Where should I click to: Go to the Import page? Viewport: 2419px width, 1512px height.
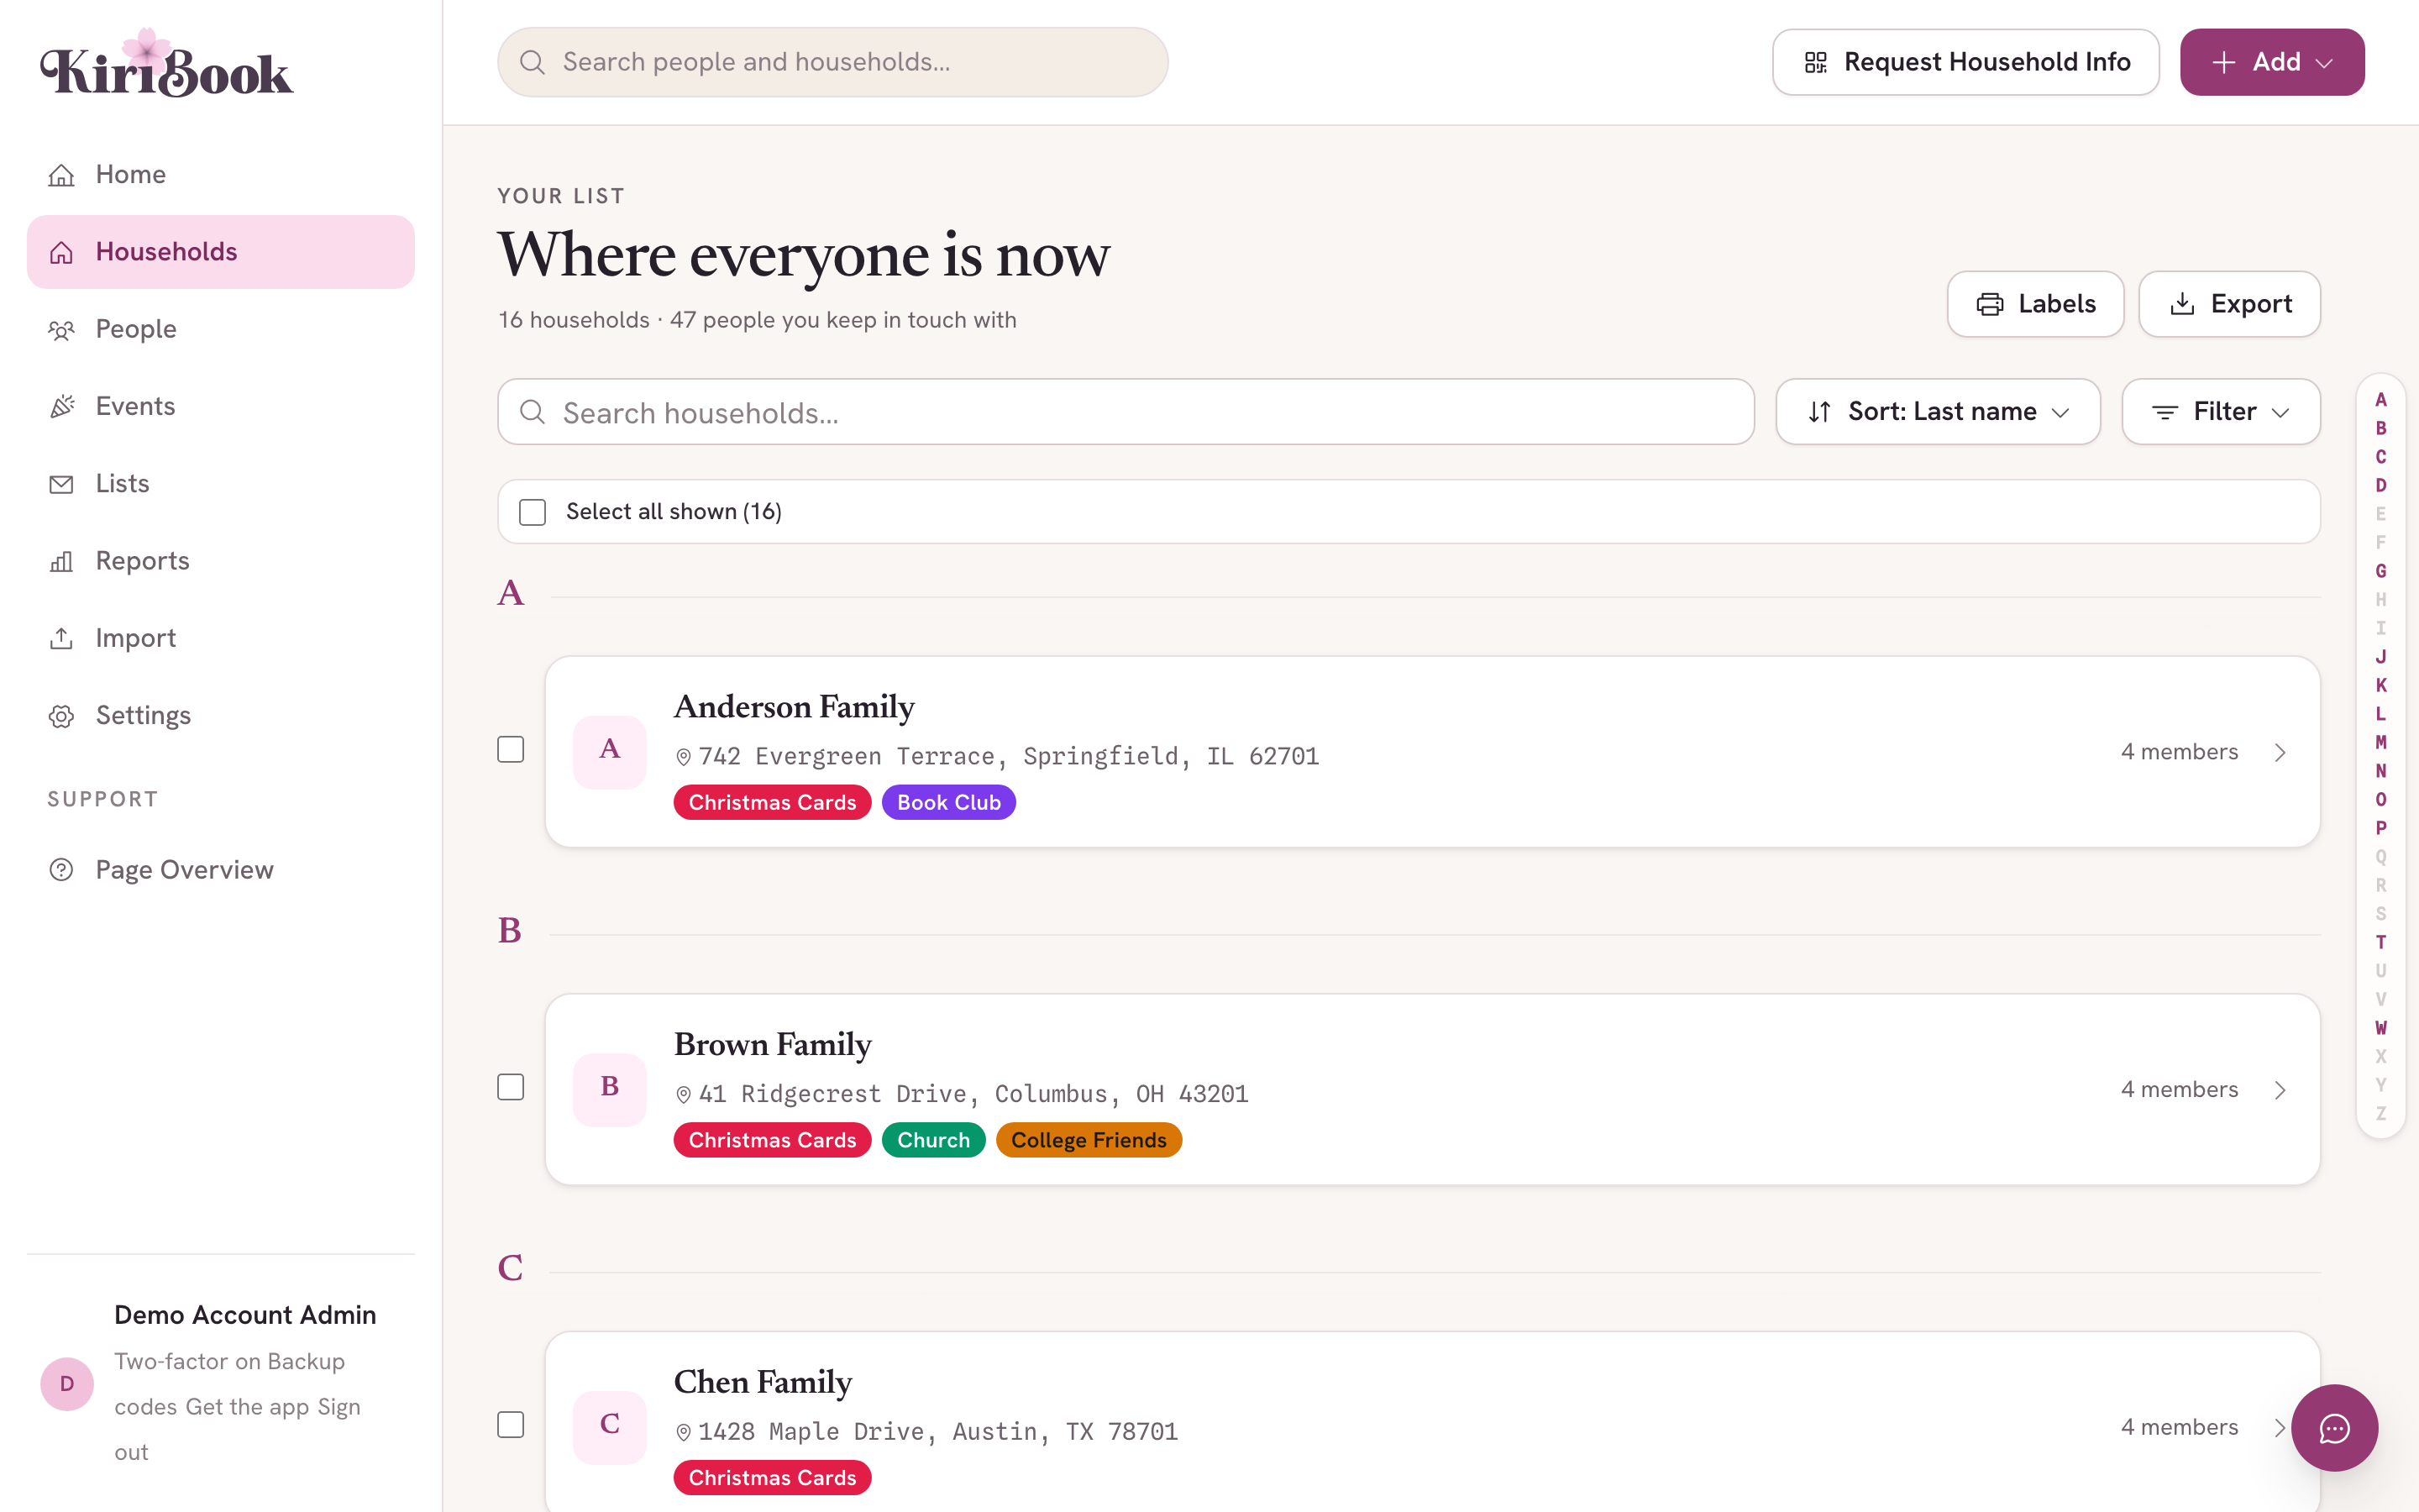[x=221, y=638]
